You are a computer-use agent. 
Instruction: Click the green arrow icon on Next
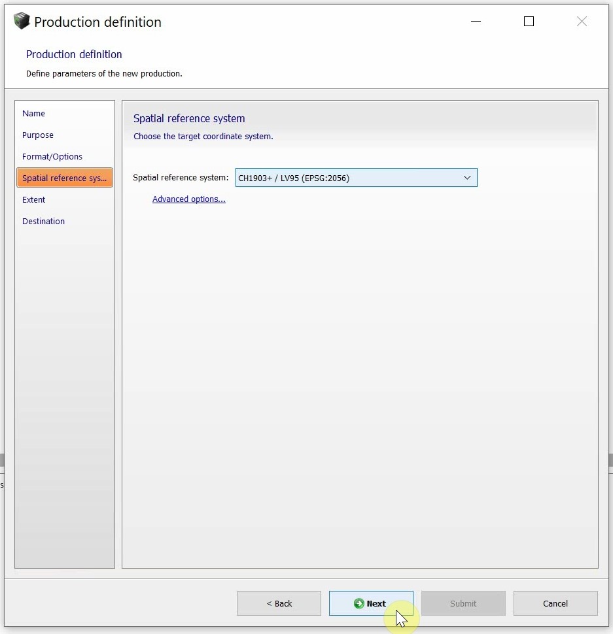pos(359,603)
